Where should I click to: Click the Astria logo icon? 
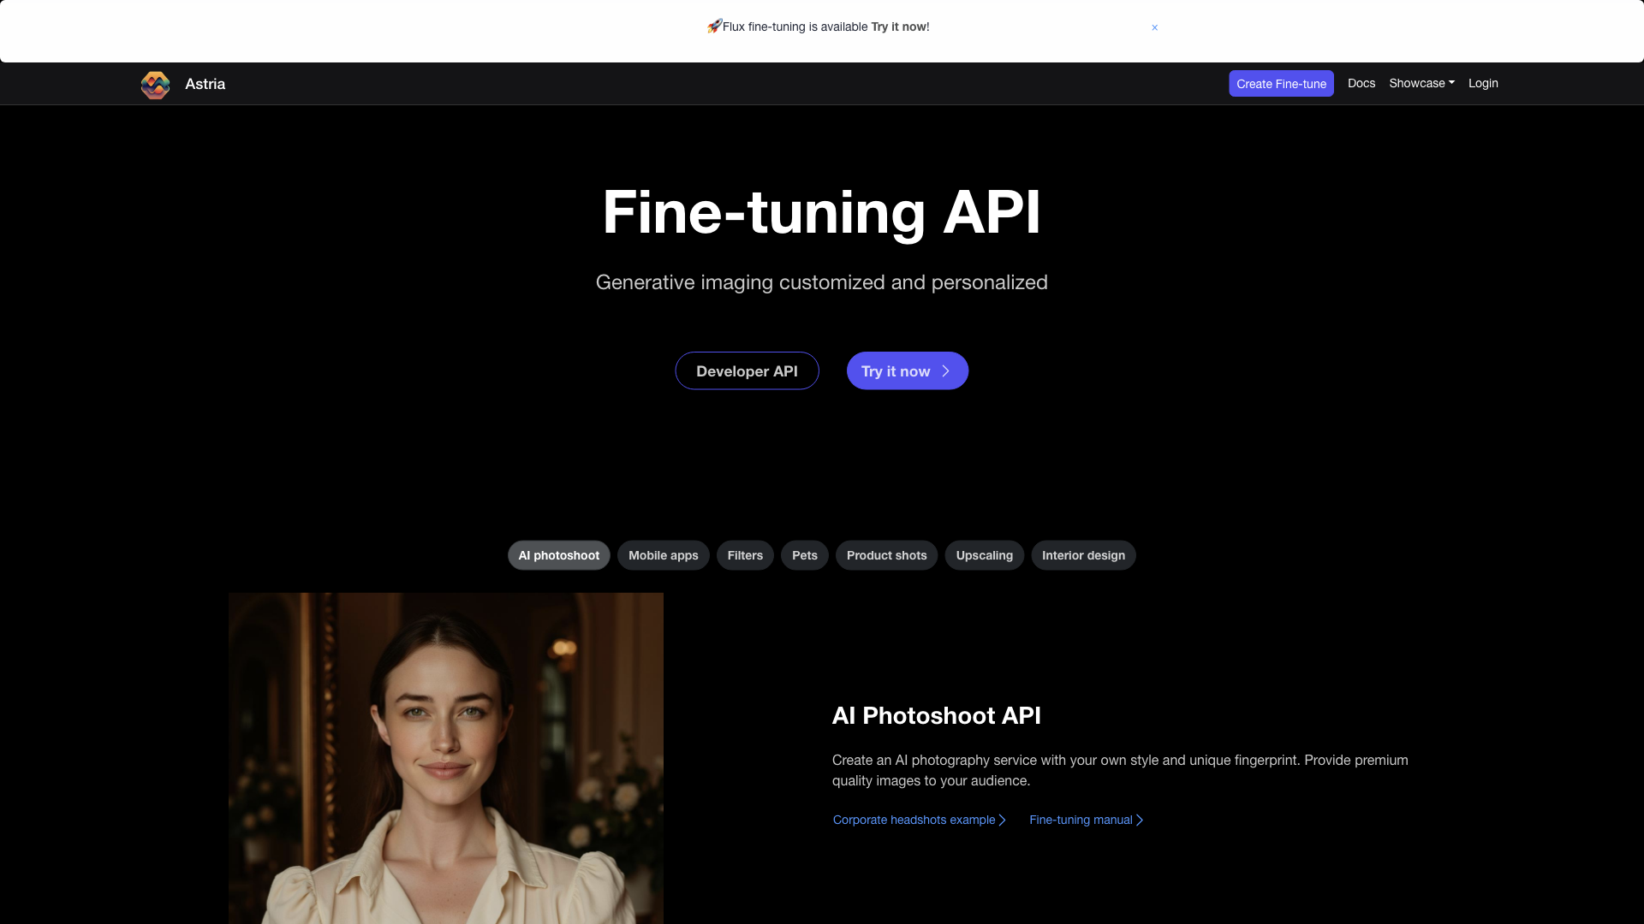[x=155, y=85]
